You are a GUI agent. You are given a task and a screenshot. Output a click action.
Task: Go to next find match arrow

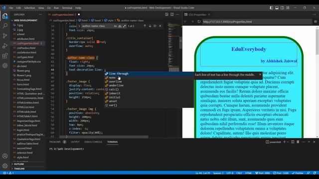[150, 26]
